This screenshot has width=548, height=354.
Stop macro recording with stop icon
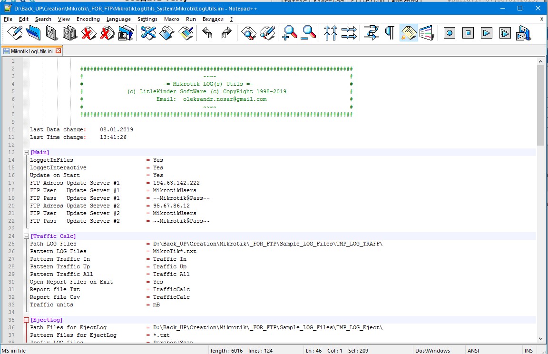click(468, 33)
